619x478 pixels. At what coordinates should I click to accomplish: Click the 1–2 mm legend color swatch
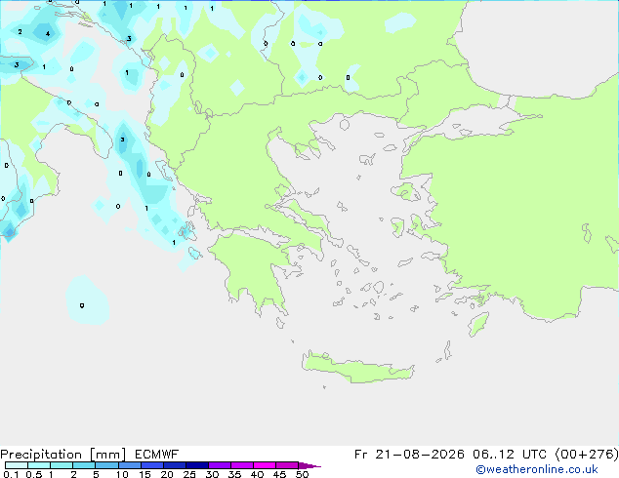pos(62,465)
